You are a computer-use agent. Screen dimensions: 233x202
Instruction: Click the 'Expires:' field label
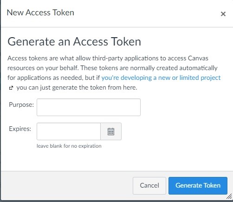[x=20, y=129]
